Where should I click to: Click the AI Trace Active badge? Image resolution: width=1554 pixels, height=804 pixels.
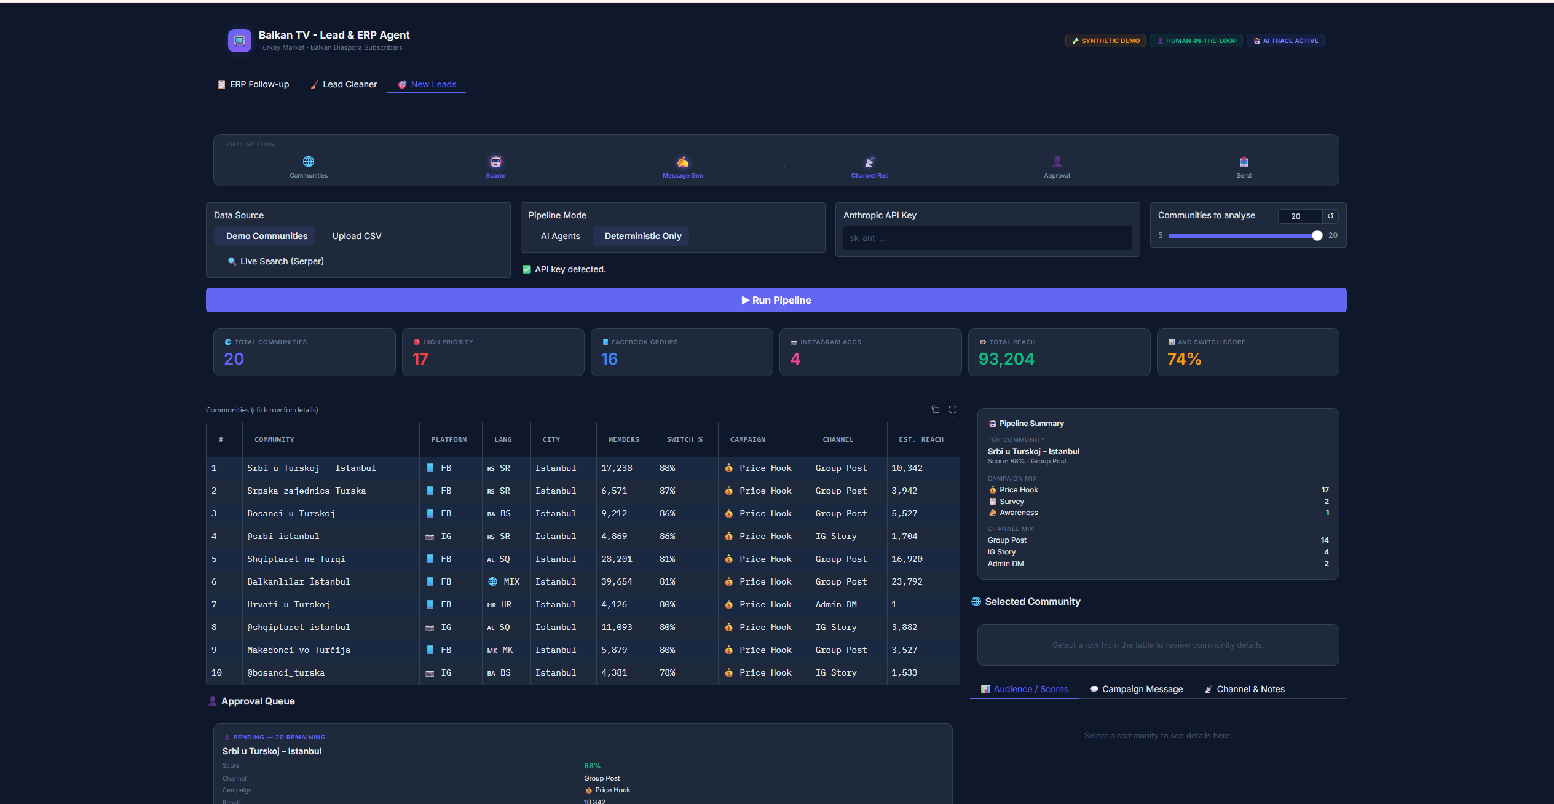(1285, 41)
